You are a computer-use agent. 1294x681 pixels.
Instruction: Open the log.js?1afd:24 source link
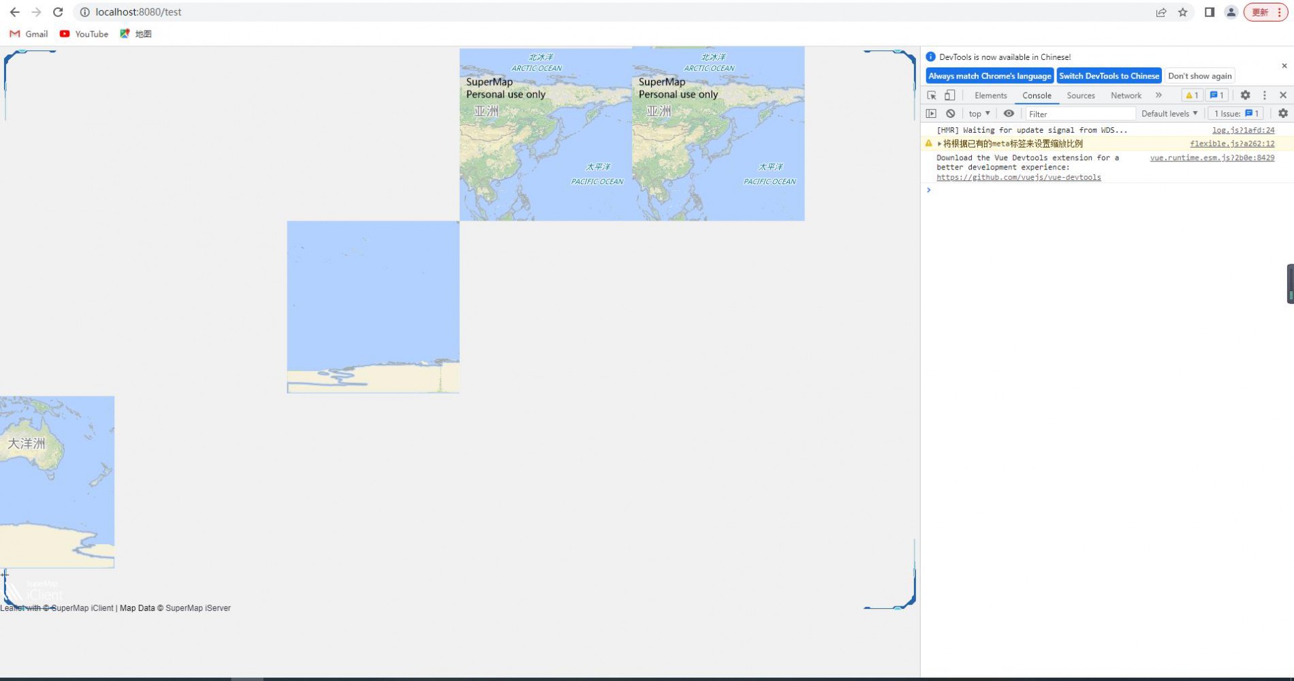[1243, 130]
